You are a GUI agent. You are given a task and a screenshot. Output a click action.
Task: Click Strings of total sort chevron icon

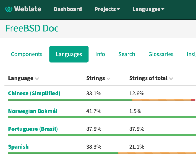(171, 79)
